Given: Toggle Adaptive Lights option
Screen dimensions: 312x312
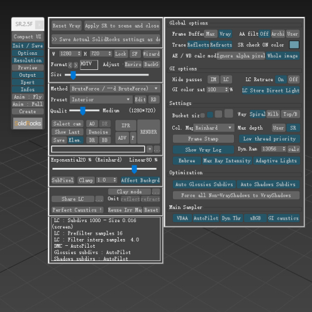Looking at the screenshot, I should tap(276, 160).
